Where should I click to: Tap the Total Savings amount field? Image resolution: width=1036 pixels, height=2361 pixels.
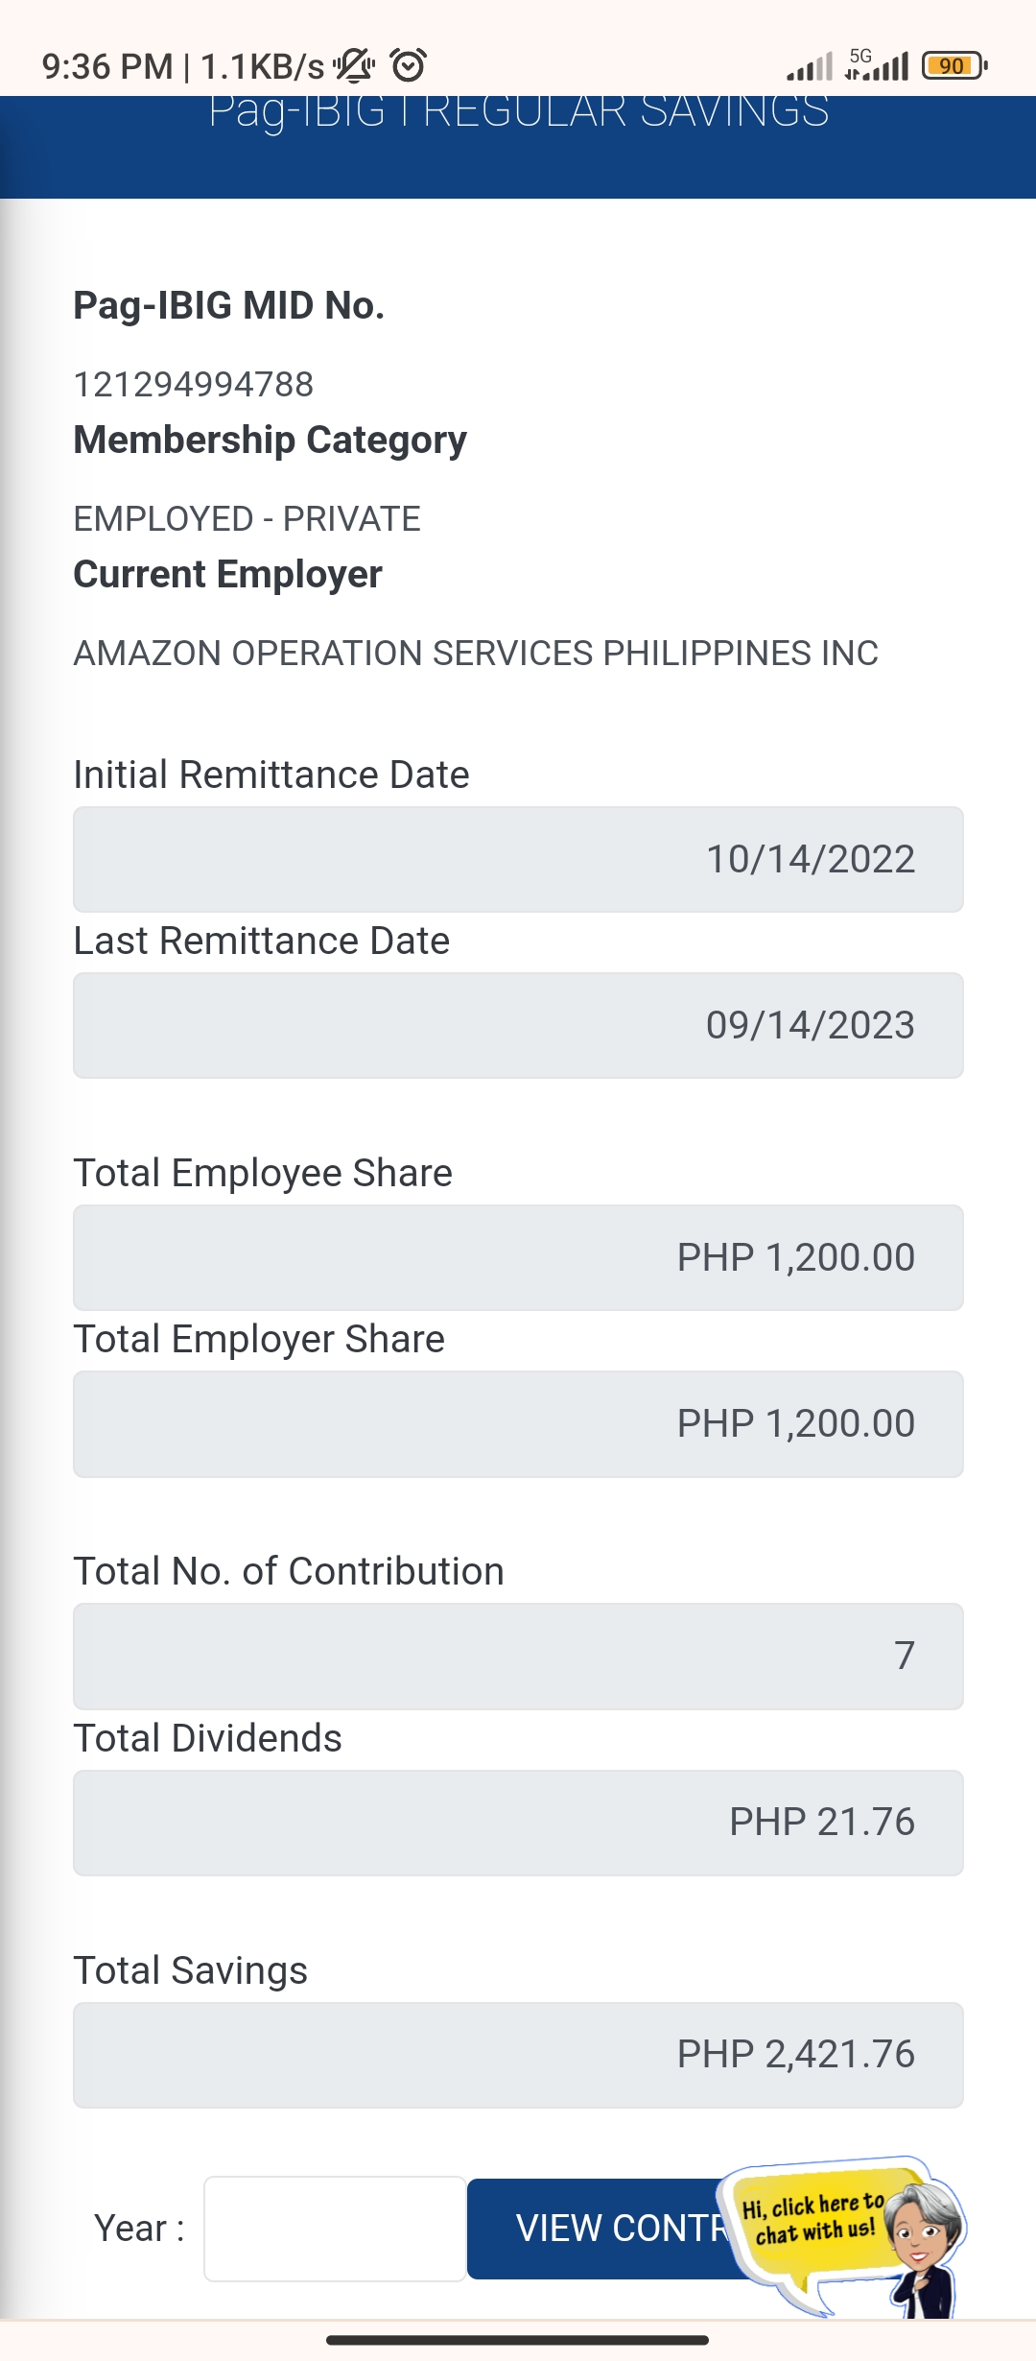point(518,2054)
